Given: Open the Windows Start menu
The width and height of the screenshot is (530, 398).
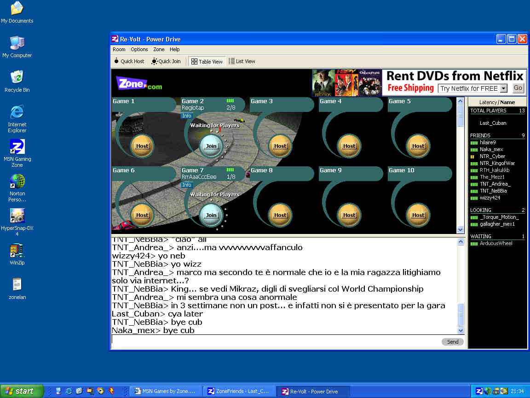Looking at the screenshot, I should tap(22, 391).
